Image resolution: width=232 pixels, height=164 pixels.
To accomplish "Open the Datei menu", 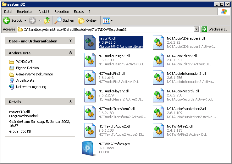I will tap(8, 12).
